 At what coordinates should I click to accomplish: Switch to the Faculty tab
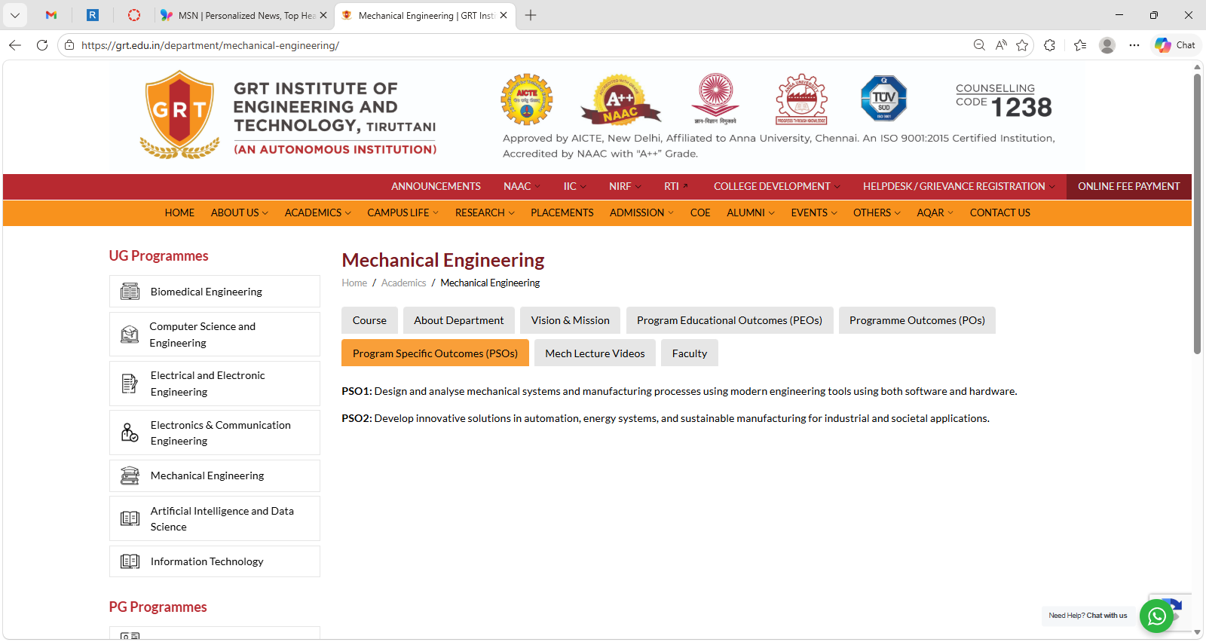[689, 353]
